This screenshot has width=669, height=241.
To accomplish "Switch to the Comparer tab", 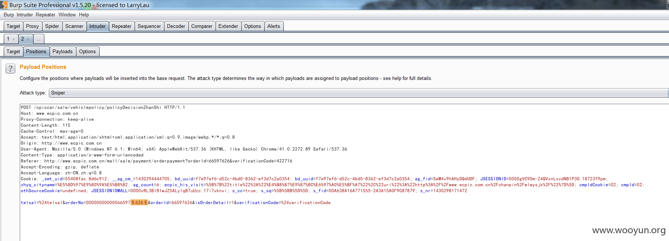I will pyautogui.click(x=202, y=26).
